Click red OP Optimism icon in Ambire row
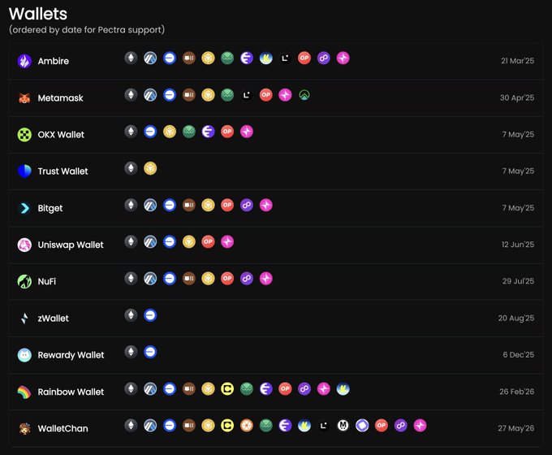552x455 pixels. pyautogui.click(x=304, y=58)
